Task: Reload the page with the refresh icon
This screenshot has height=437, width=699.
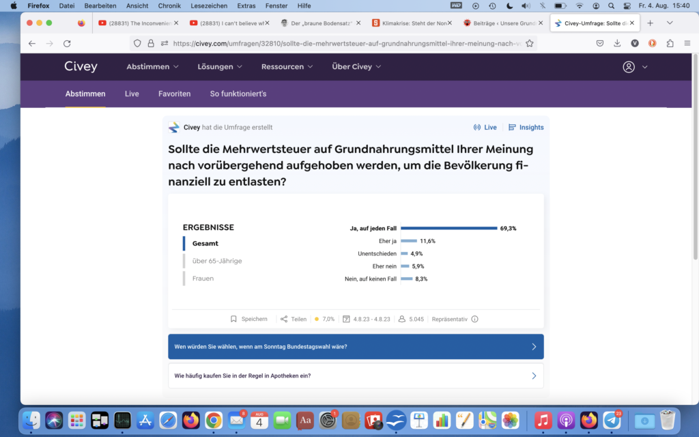Action: coord(67,43)
